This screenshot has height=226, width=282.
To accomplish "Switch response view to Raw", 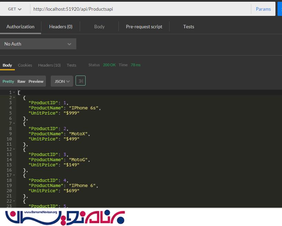I will [x=21, y=81].
